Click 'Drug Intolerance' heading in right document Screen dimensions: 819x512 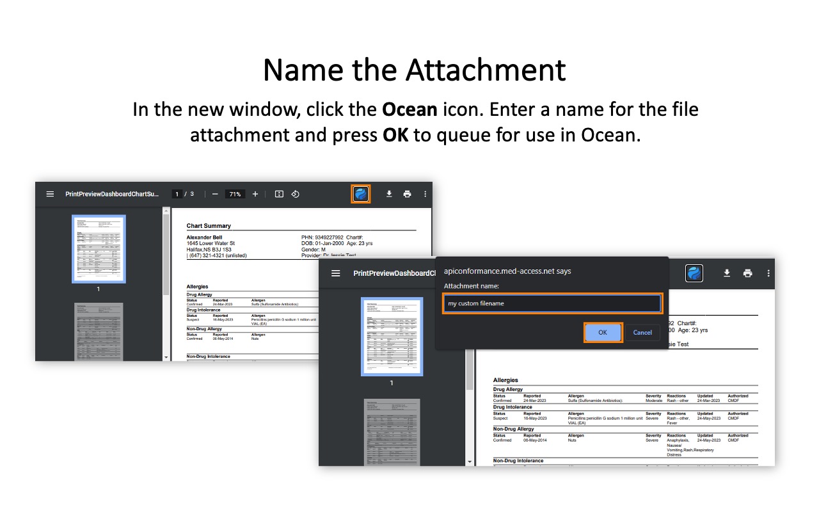[513, 407]
